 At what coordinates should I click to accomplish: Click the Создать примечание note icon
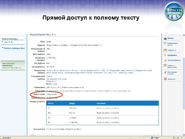click(165, 65)
